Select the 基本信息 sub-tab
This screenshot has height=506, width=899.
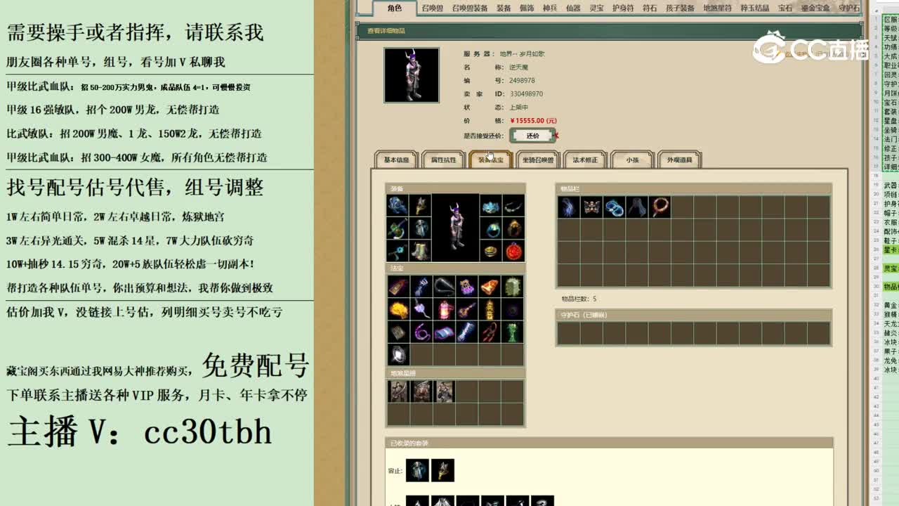396,160
